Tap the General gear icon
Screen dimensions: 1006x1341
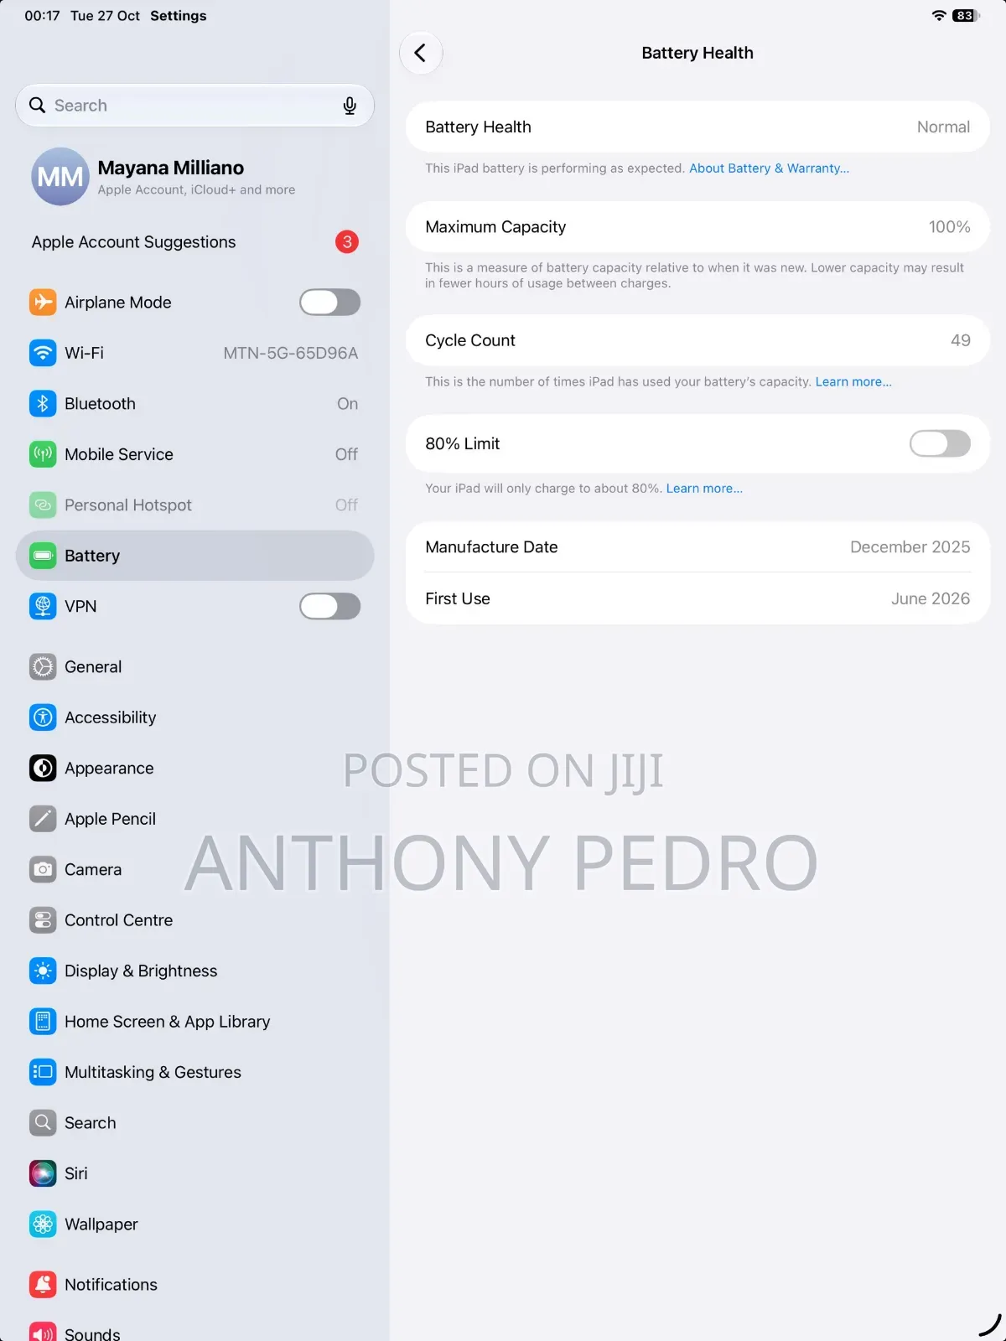coord(43,667)
